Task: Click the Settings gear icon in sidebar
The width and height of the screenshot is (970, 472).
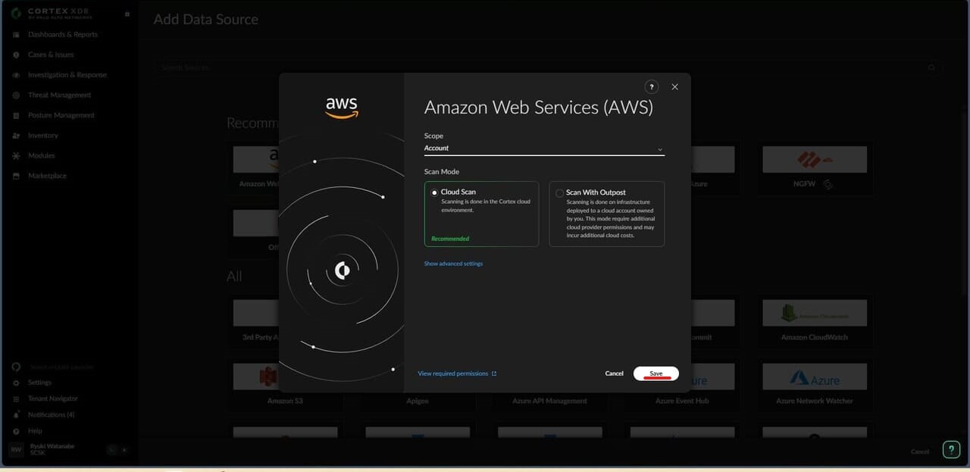Action: pos(17,383)
